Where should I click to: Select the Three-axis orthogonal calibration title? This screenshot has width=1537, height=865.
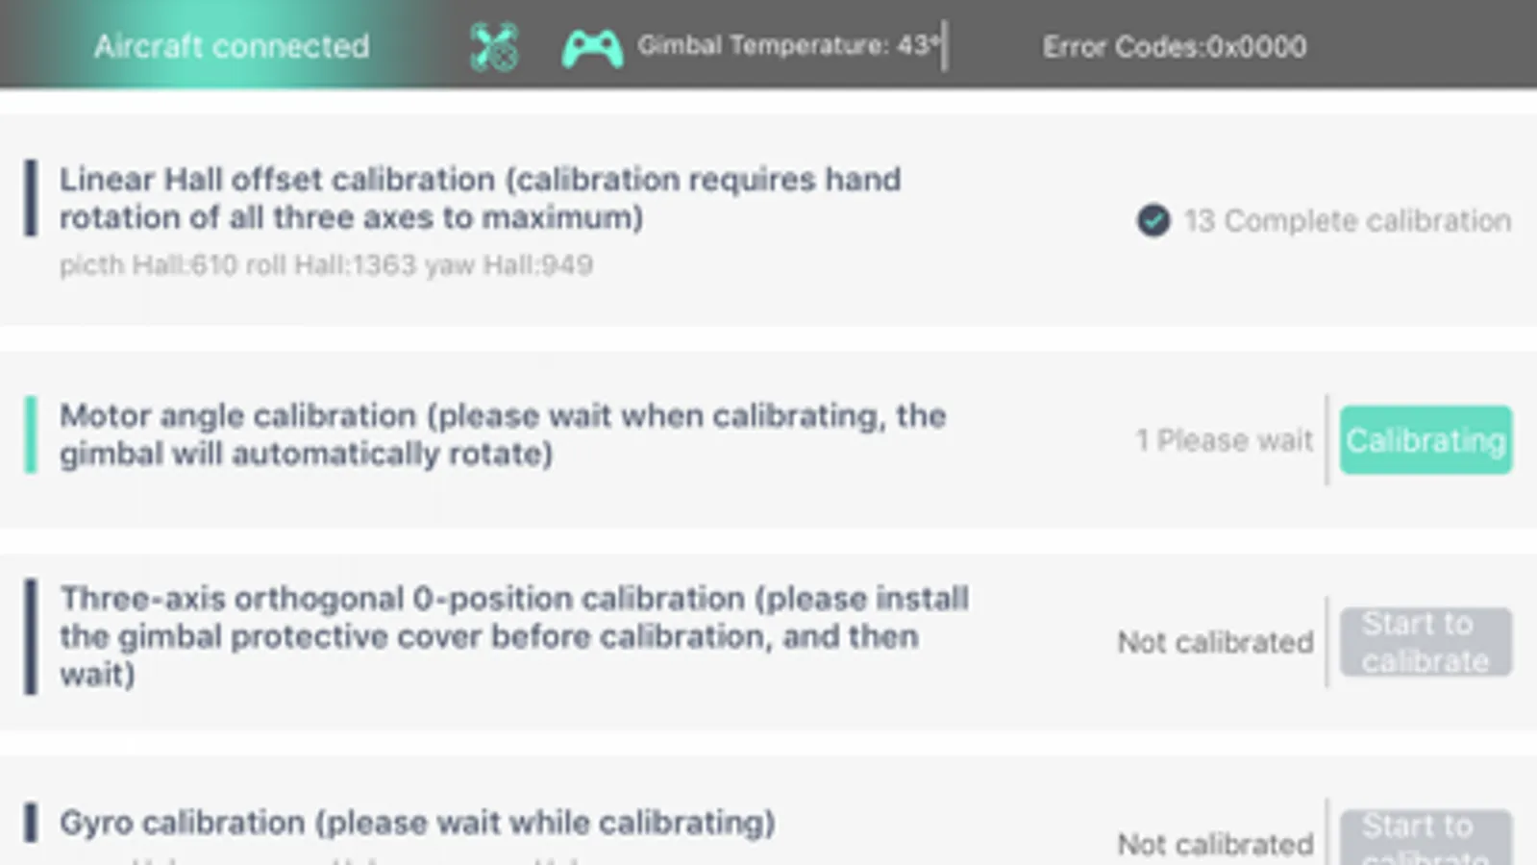pos(514,636)
